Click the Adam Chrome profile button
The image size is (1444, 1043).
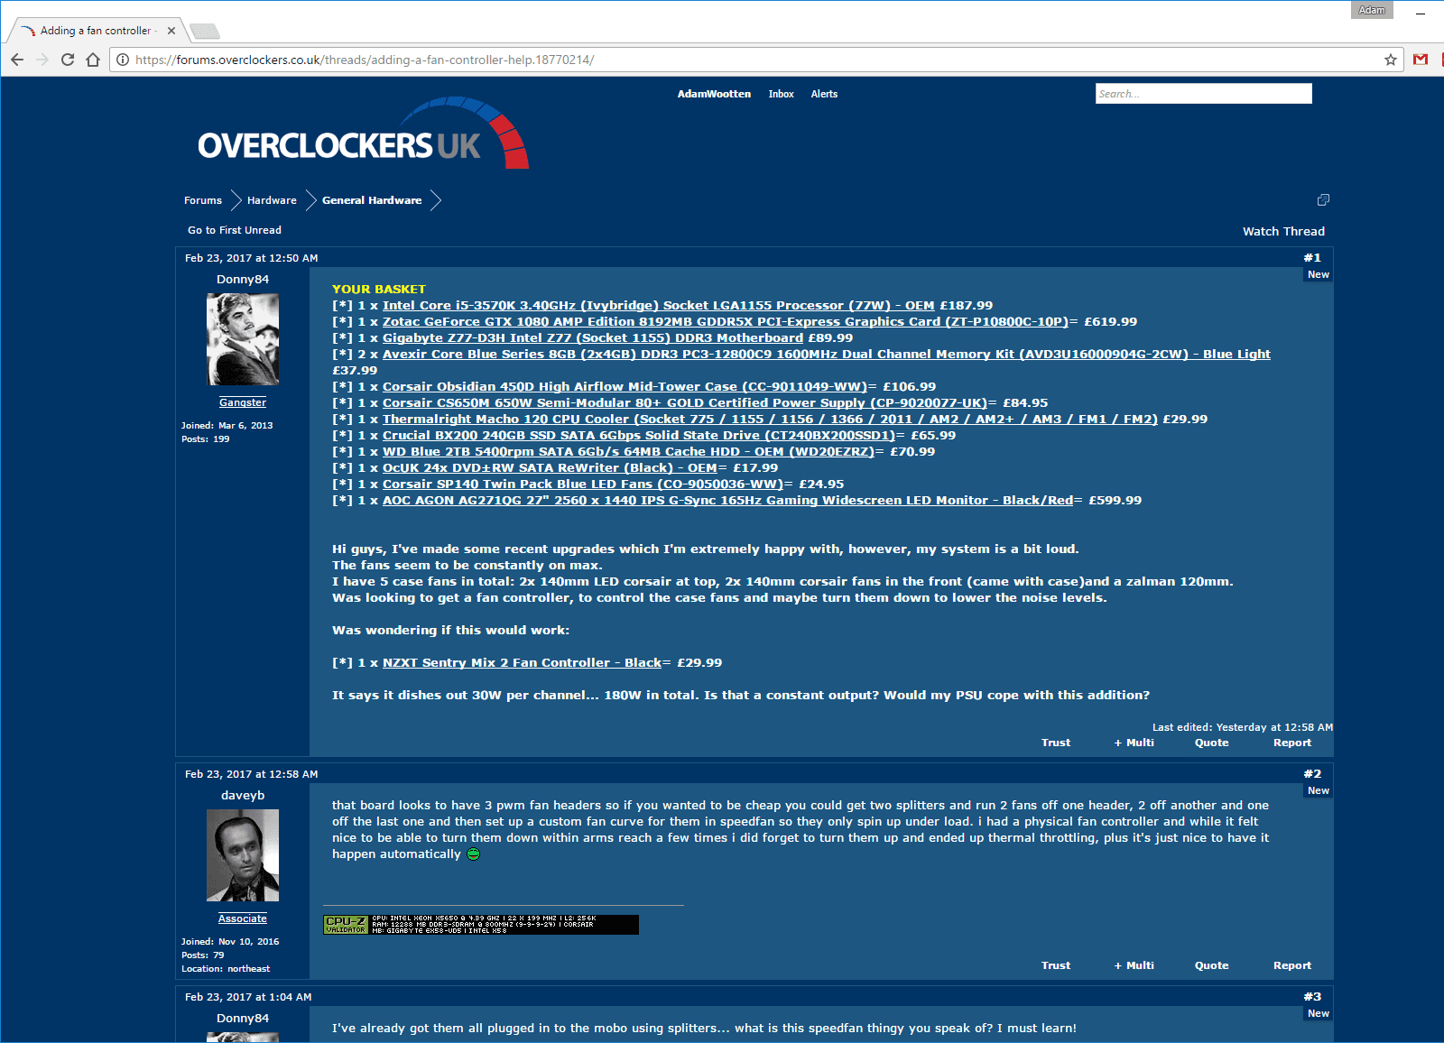1372,10
